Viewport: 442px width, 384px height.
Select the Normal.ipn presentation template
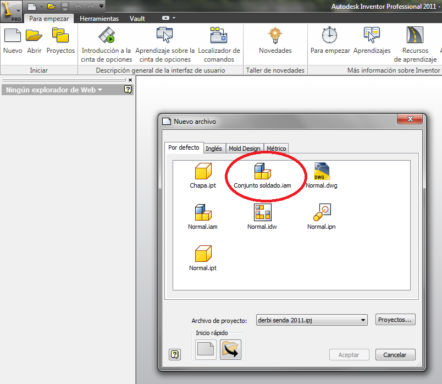click(322, 217)
